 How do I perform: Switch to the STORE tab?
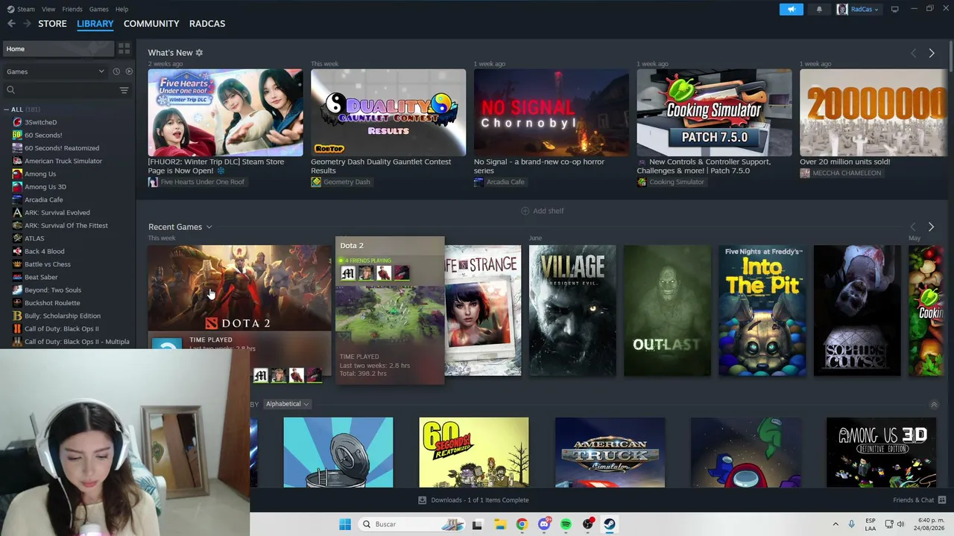coord(52,24)
